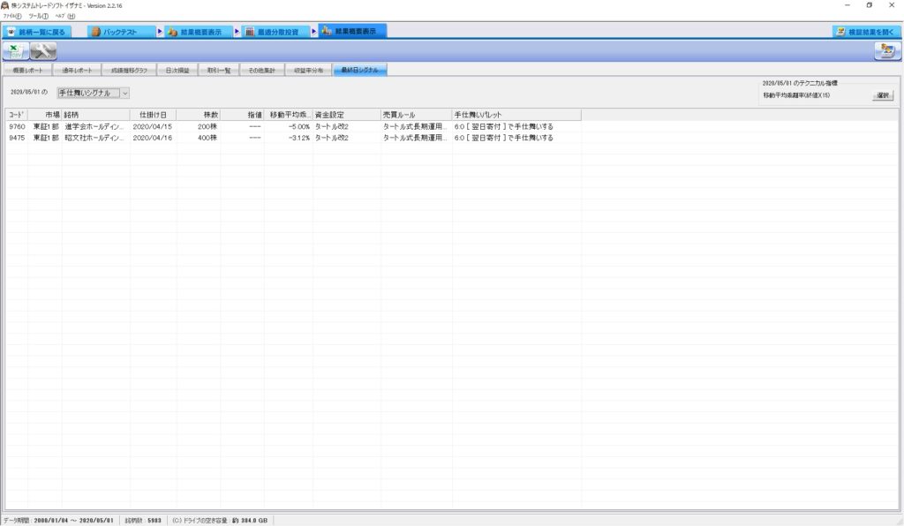Open the 通年レポート tab
This screenshot has width=904, height=526.
click(x=75, y=69)
